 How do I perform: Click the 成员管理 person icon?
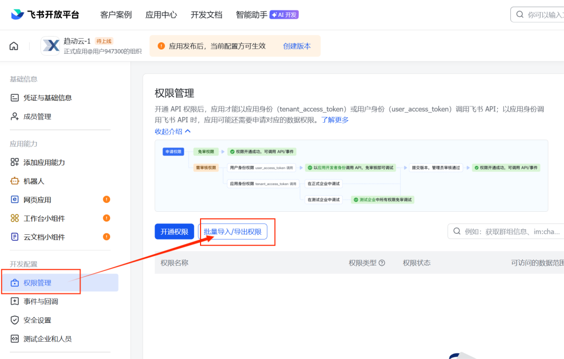[x=15, y=116]
